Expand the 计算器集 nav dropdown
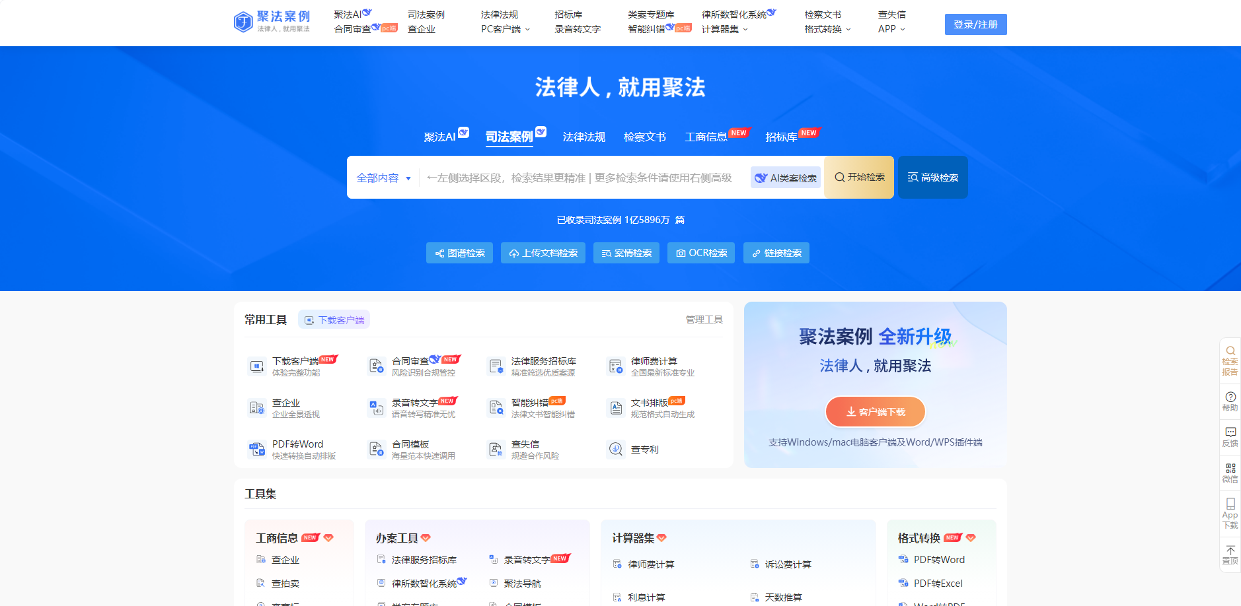Image resolution: width=1241 pixels, height=606 pixels. (725, 29)
